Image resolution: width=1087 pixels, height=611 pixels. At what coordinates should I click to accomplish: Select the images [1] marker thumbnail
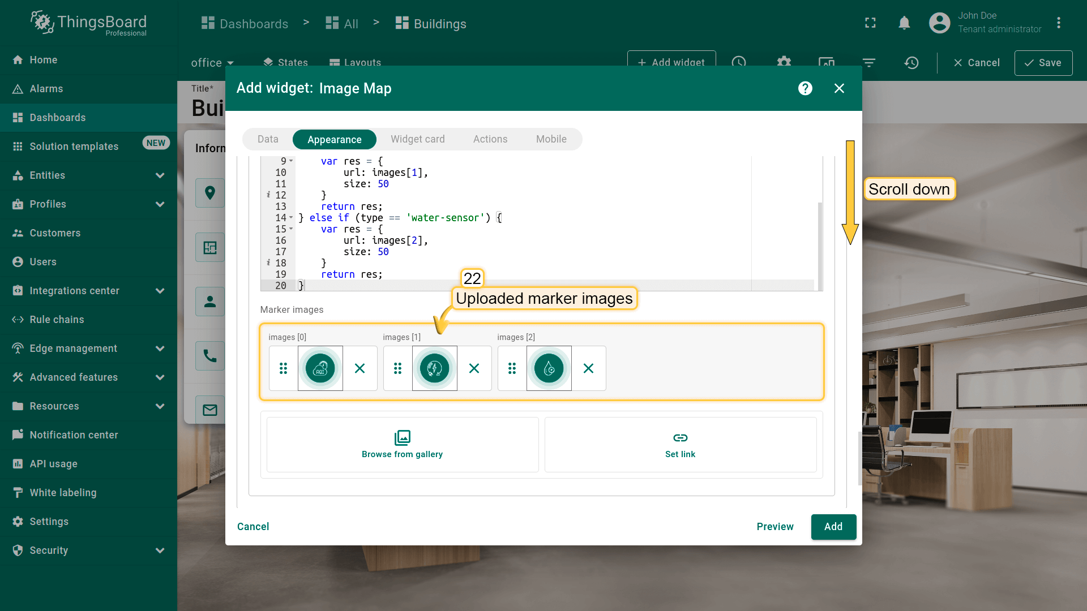(434, 368)
